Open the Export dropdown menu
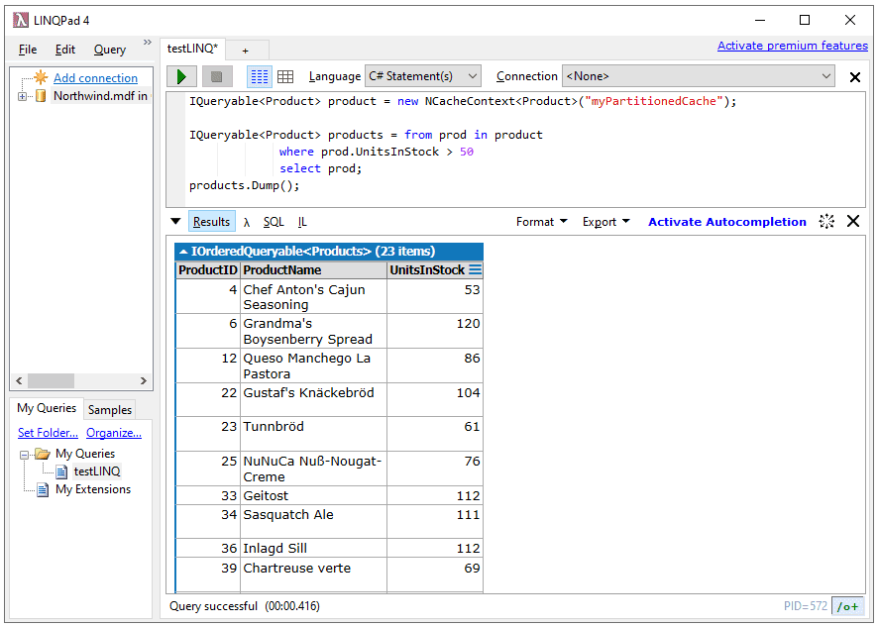Image resolution: width=878 pixels, height=627 pixels. [x=605, y=222]
